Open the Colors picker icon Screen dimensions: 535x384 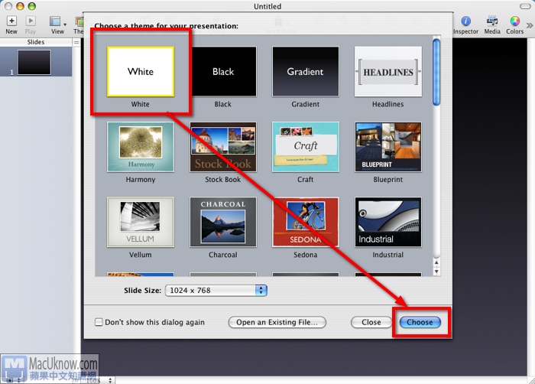point(514,21)
